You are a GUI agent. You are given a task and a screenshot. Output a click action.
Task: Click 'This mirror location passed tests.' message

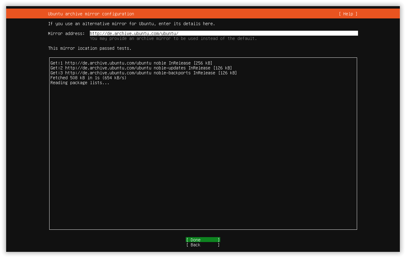(x=90, y=48)
